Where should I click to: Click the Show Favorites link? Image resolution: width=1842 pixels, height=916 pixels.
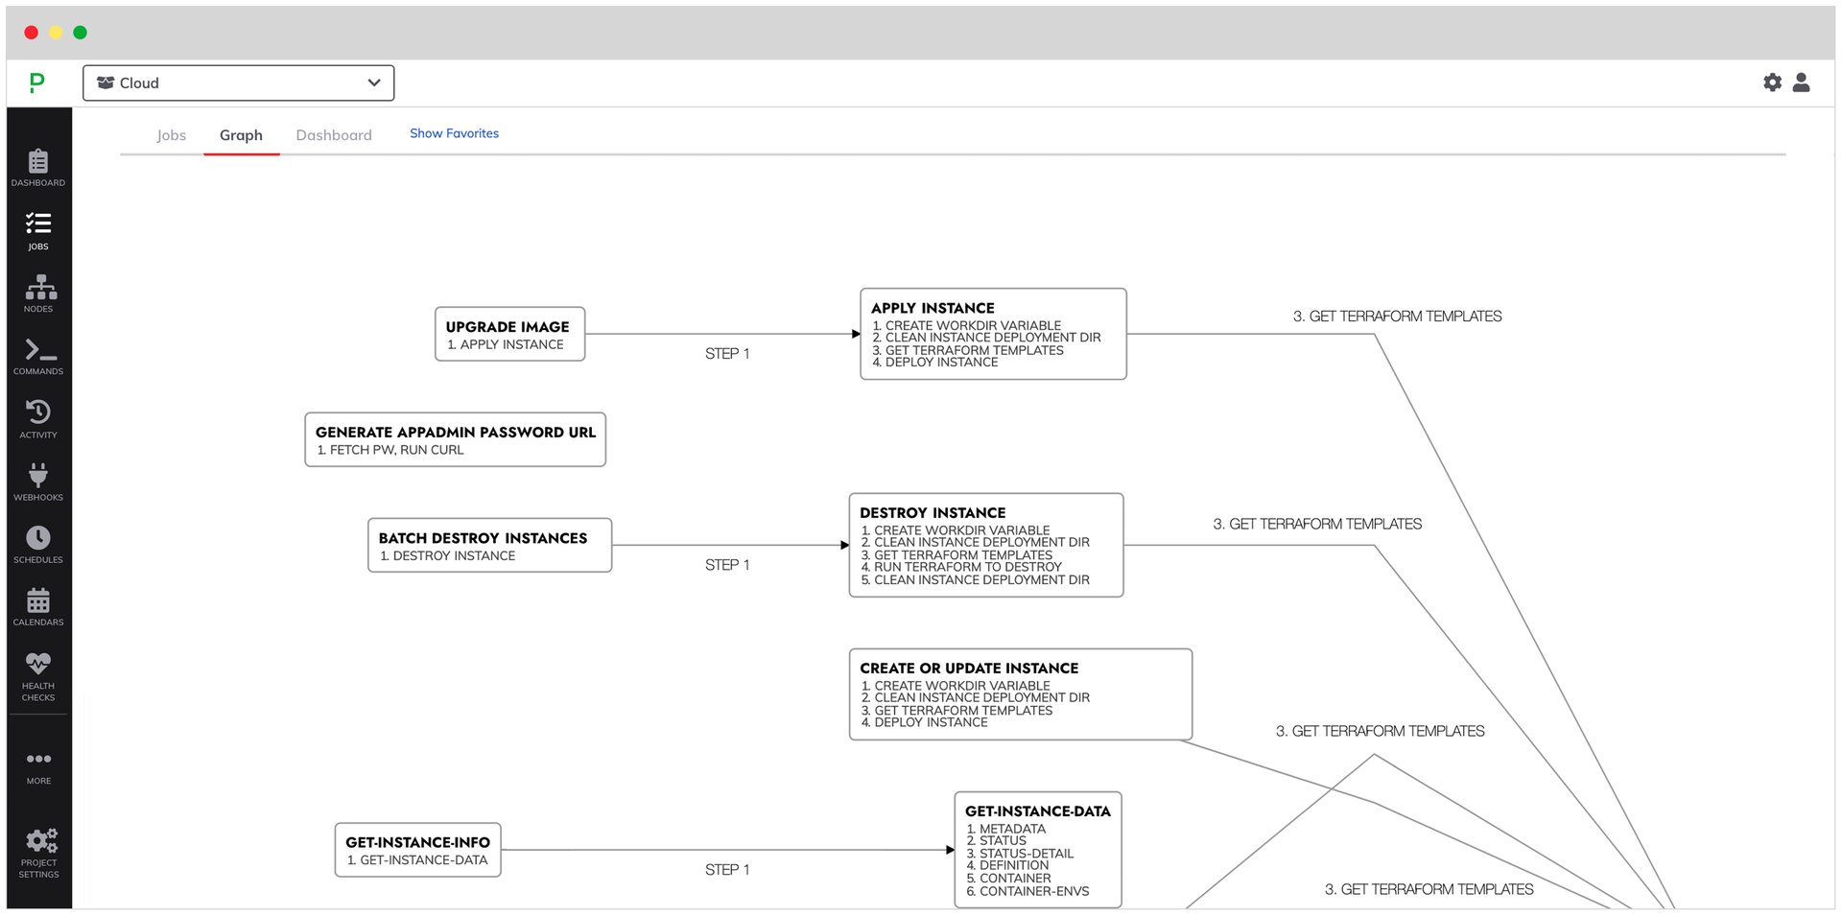[x=454, y=133]
